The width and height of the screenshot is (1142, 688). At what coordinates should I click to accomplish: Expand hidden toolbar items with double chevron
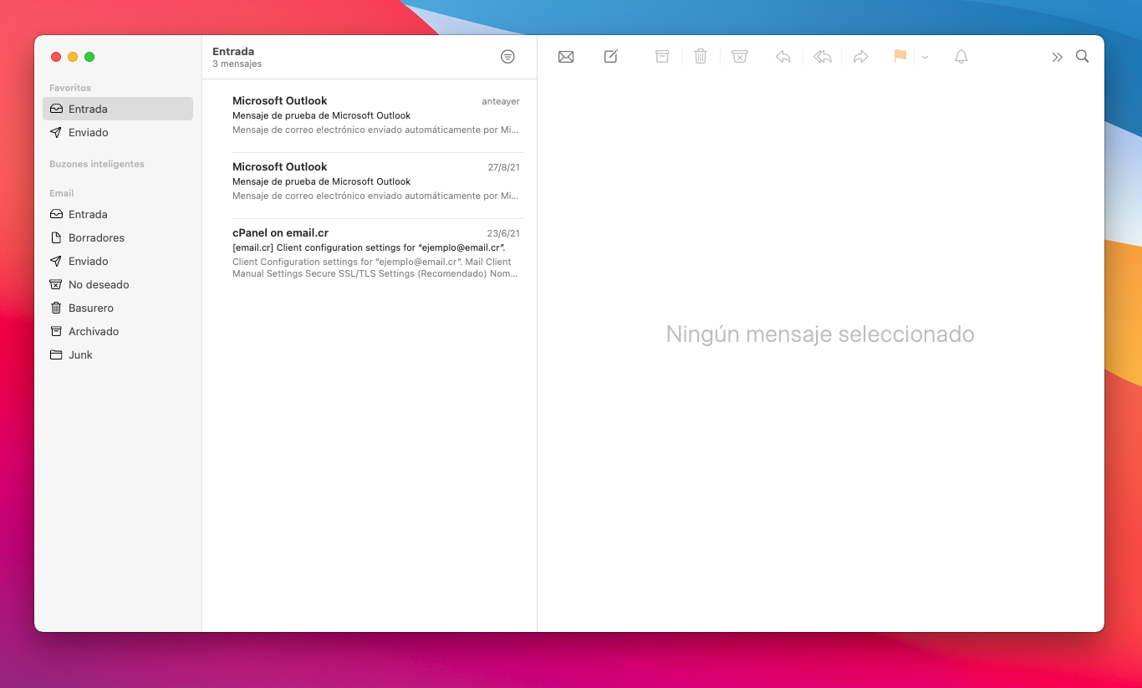tap(1057, 57)
